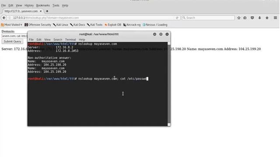
Task: Click the terminal title bar text
Action: pos(99,34)
